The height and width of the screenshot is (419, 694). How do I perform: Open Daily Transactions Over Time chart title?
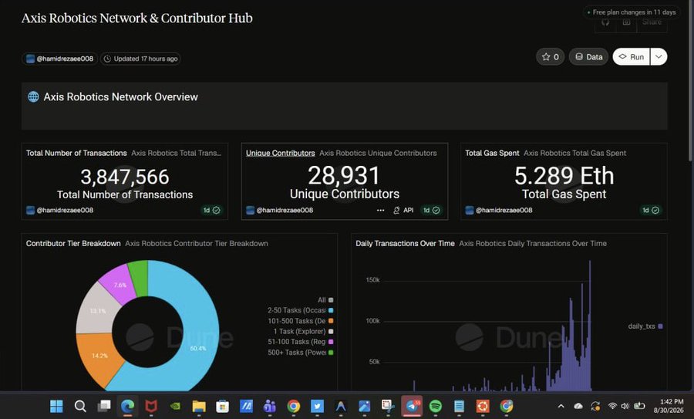[405, 243]
